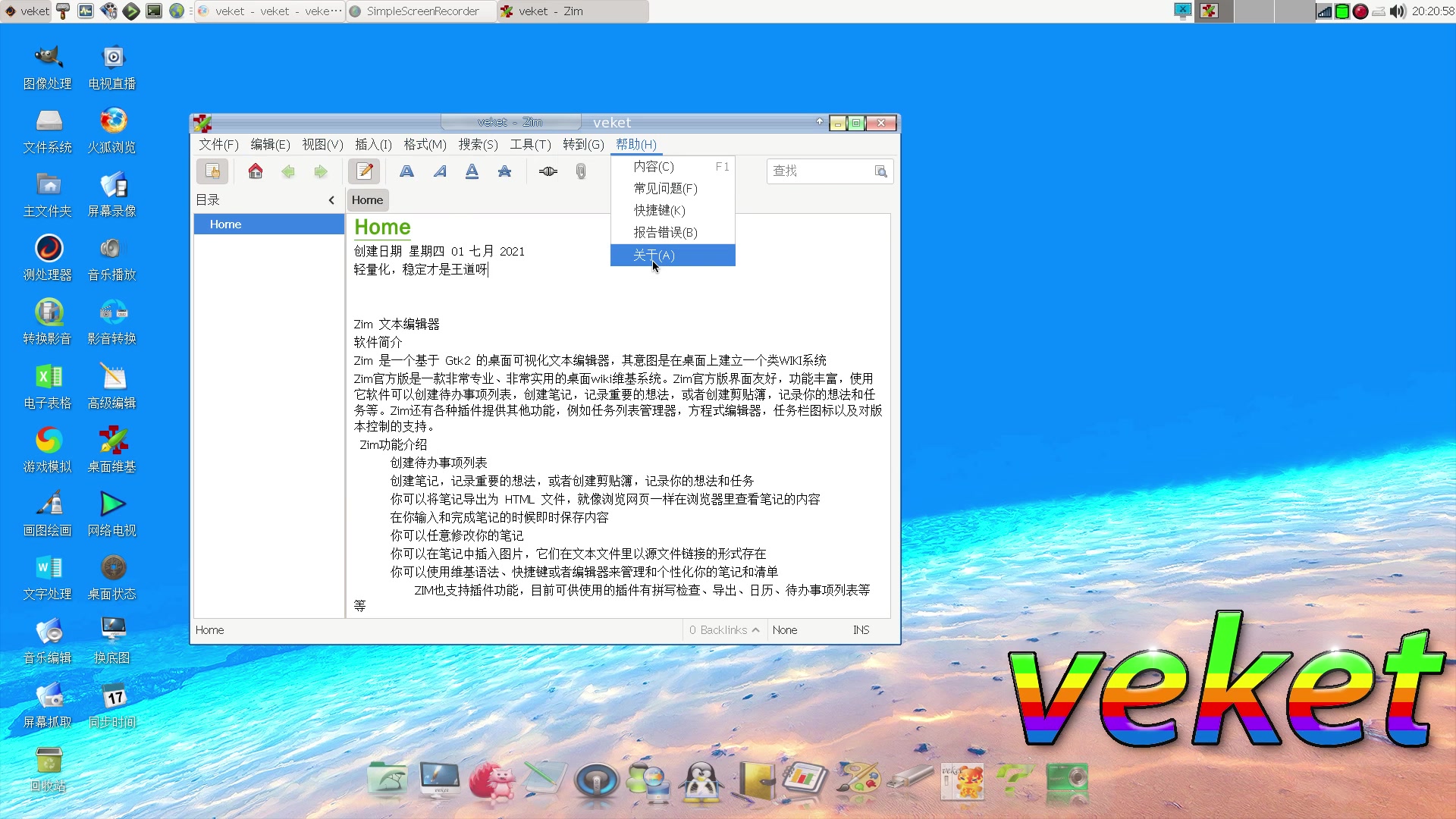Viewport: 1456px width, 819px height.
Task: Click the None style indicator in status bar
Action: point(785,630)
